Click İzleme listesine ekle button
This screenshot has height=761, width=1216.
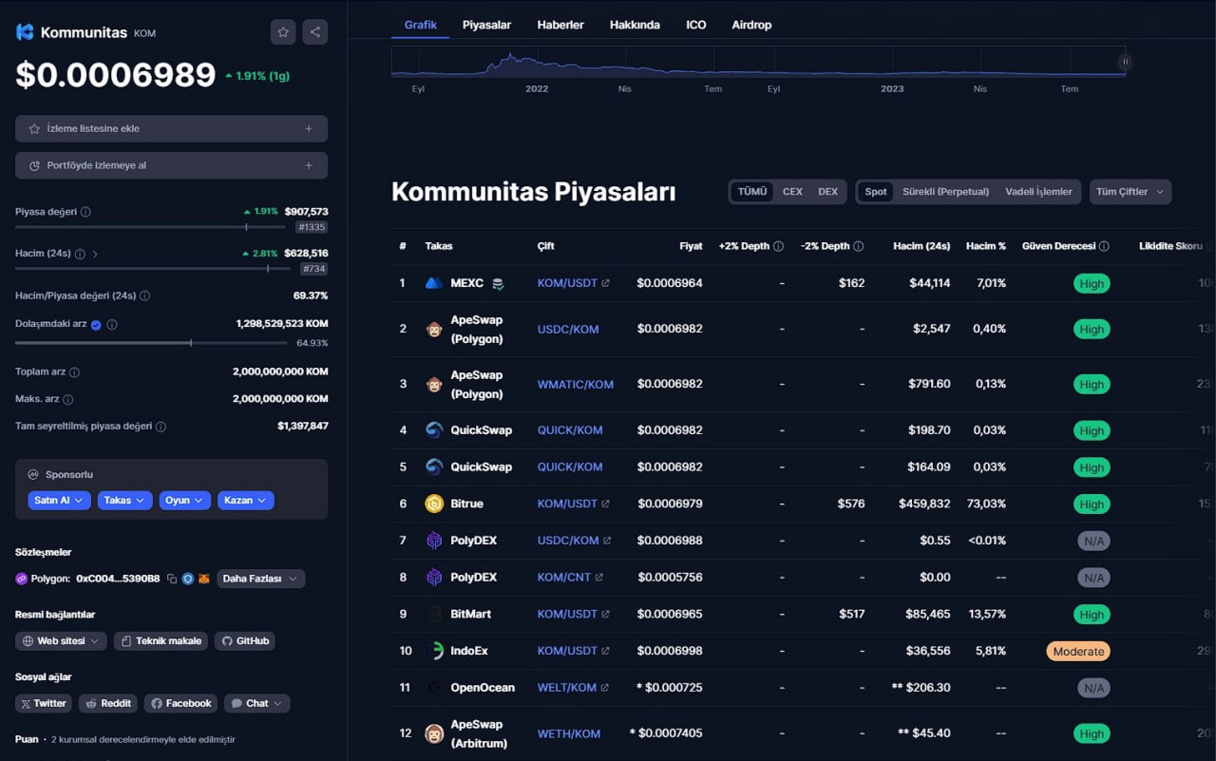(x=171, y=128)
